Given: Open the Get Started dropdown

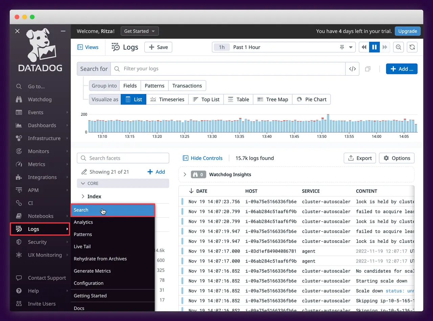Looking at the screenshot, I should tap(139, 31).
